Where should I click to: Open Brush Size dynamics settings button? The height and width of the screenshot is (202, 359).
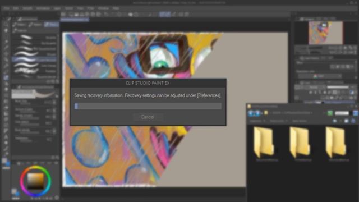pyautogui.click(x=54, y=102)
